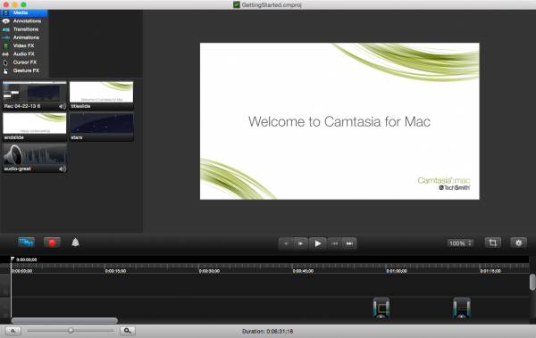Open the Cursor FX tab

click(x=24, y=62)
